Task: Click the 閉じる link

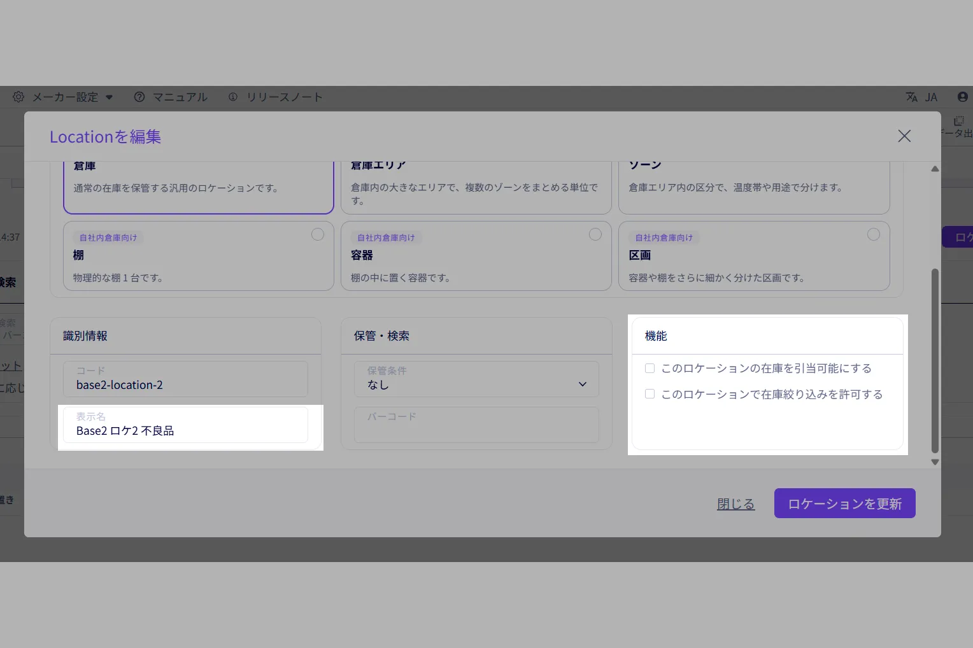Action: click(x=735, y=504)
